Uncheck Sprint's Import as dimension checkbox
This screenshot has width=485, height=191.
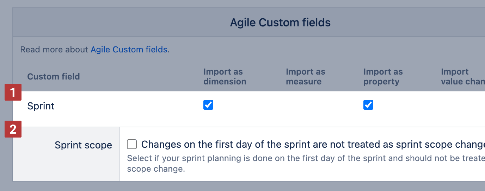tap(208, 105)
